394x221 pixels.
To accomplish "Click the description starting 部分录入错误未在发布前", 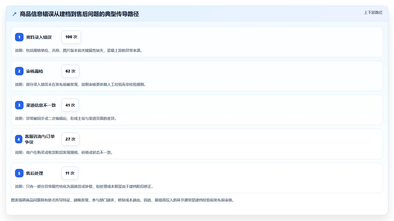I will point(81,84).
